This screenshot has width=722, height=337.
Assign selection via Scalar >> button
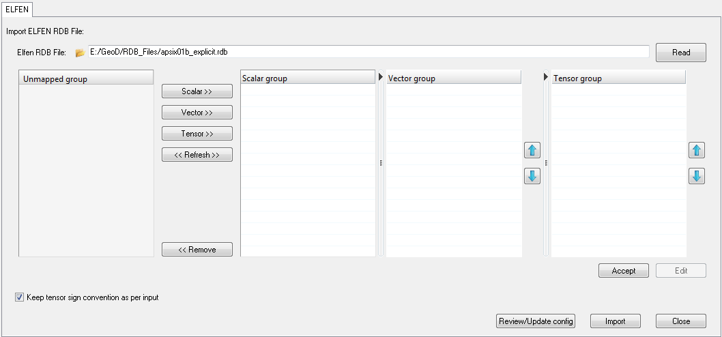197,91
